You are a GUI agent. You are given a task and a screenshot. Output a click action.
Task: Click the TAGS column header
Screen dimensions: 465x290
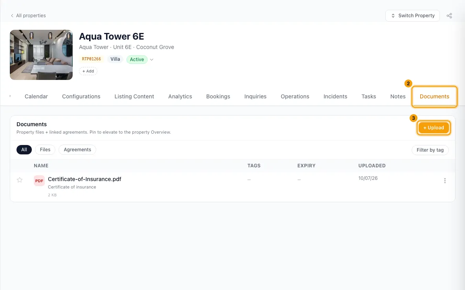pyautogui.click(x=254, y=166)
